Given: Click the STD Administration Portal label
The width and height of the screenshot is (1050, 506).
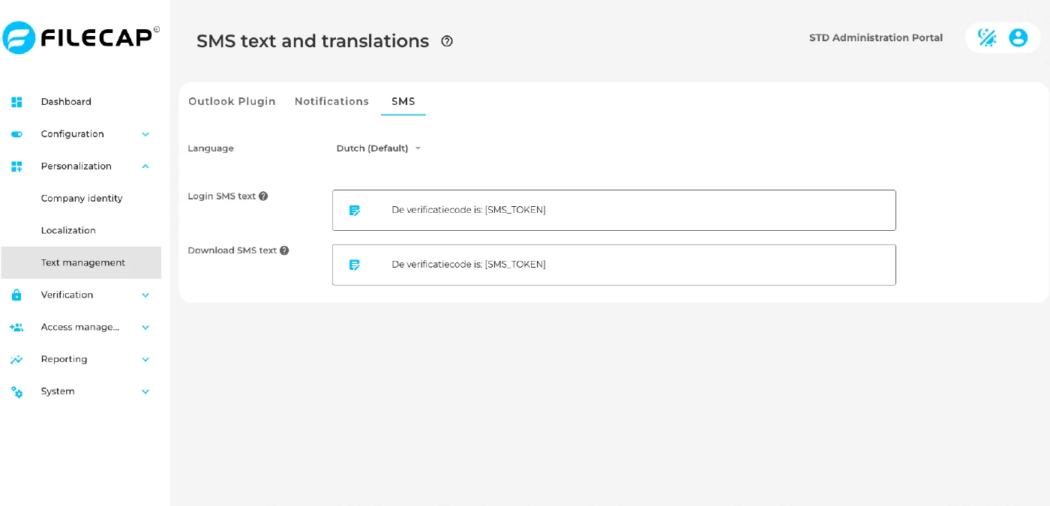Looking at the screenshot, I should click(x=876, y=37).
